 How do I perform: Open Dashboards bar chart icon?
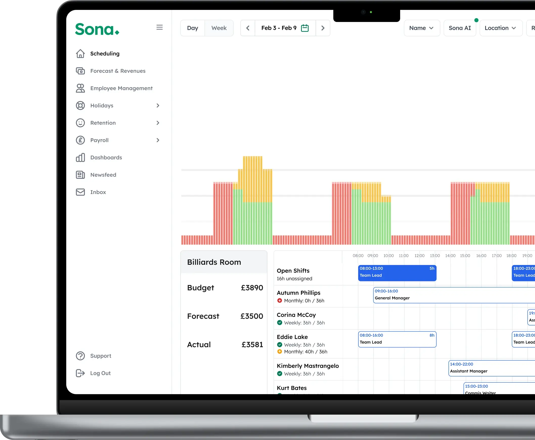pyautogui.click(x=80, y=157)
